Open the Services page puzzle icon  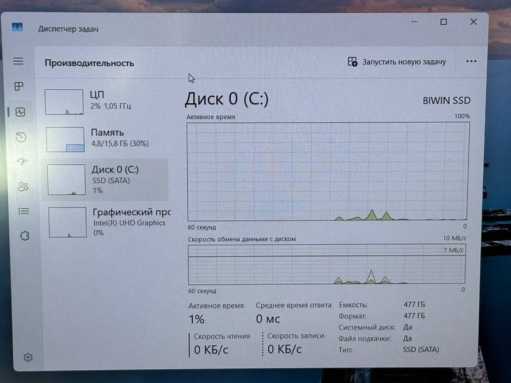point(25,235)
